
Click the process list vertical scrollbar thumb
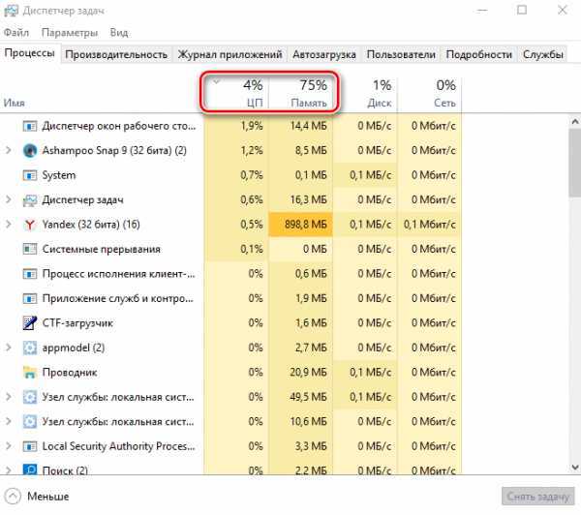574,163
